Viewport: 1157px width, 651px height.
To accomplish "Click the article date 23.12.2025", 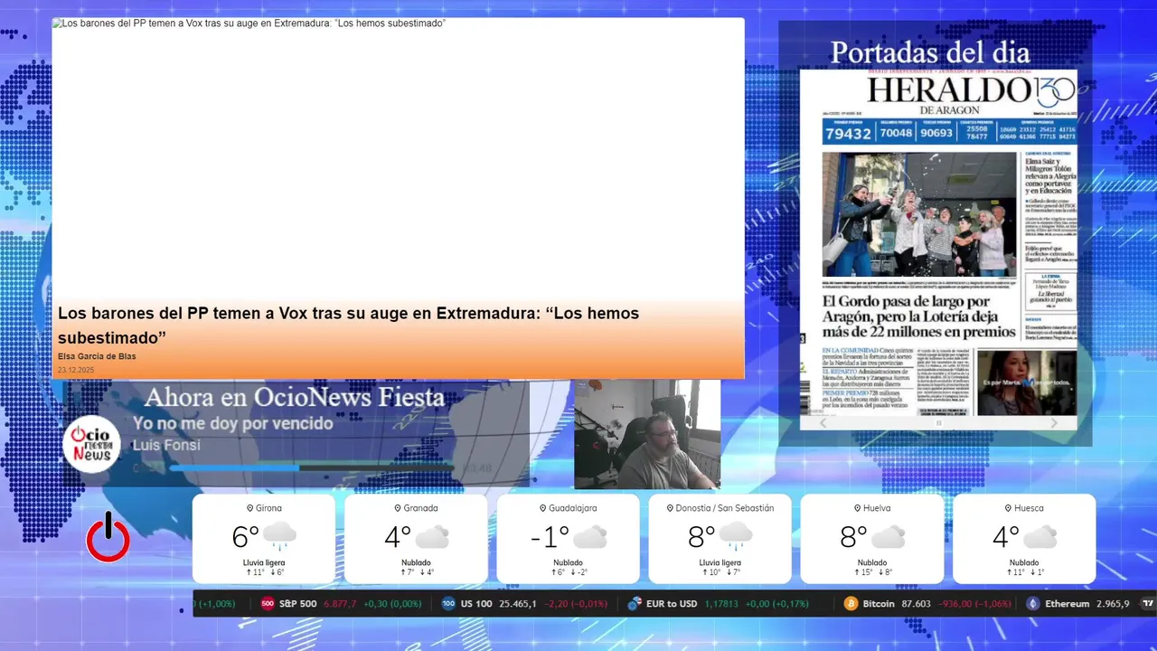I will coord(76,370).
